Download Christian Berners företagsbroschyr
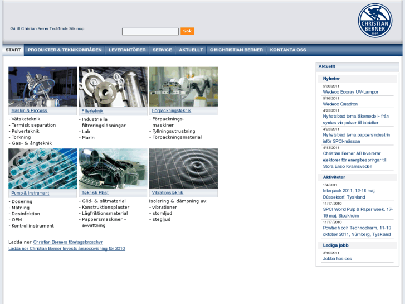 coord(68,242)
